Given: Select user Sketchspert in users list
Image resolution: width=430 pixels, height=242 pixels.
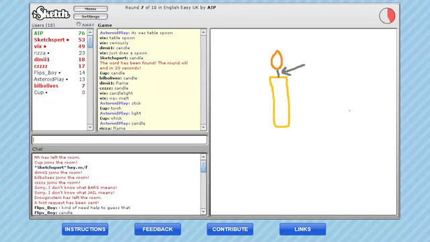Looking at the screenshot, I should tap(59, 40).
